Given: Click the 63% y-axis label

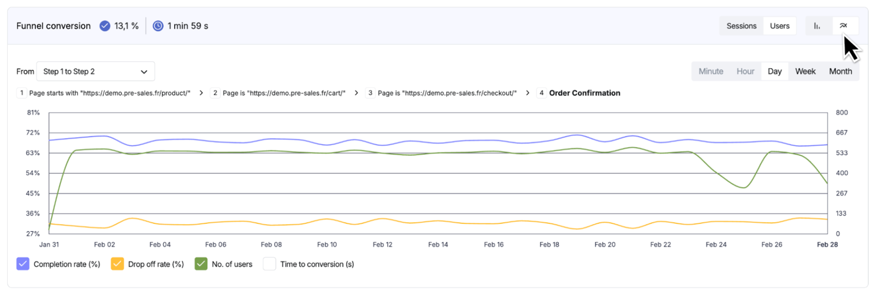Looking at the screenshot, I should coord(33,153).
